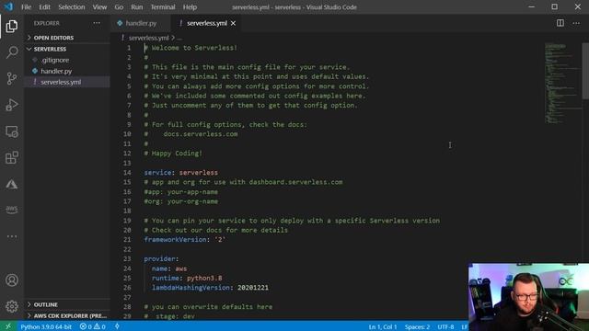Open the Run and Debug view
589x331 pixels.
(12, 105)
